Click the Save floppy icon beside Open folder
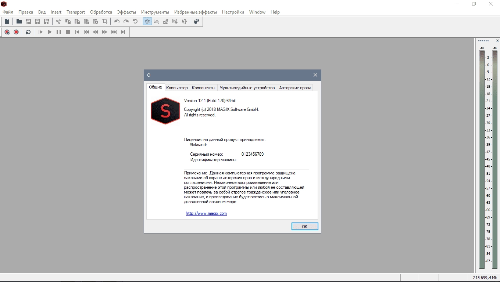Screen dimensions: 500x282 (28, 21)
